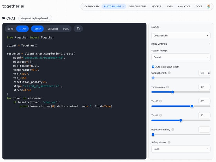
Task: Open the user avatar icon
Action: pos(208,7)
